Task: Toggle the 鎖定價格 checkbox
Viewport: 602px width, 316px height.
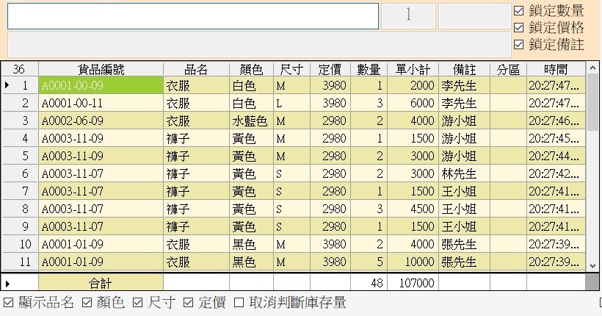Action: [x=519, y=28]
